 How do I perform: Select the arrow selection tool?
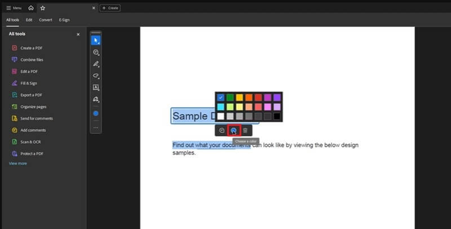coord(96,41)
